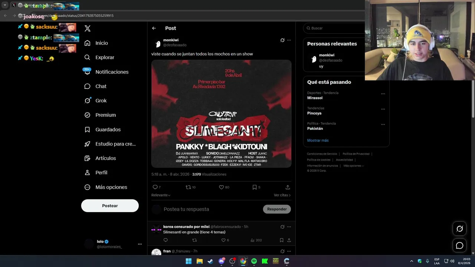Open Estudio para creadores
The image size is (475, 267).
click(x=110, y=144)
